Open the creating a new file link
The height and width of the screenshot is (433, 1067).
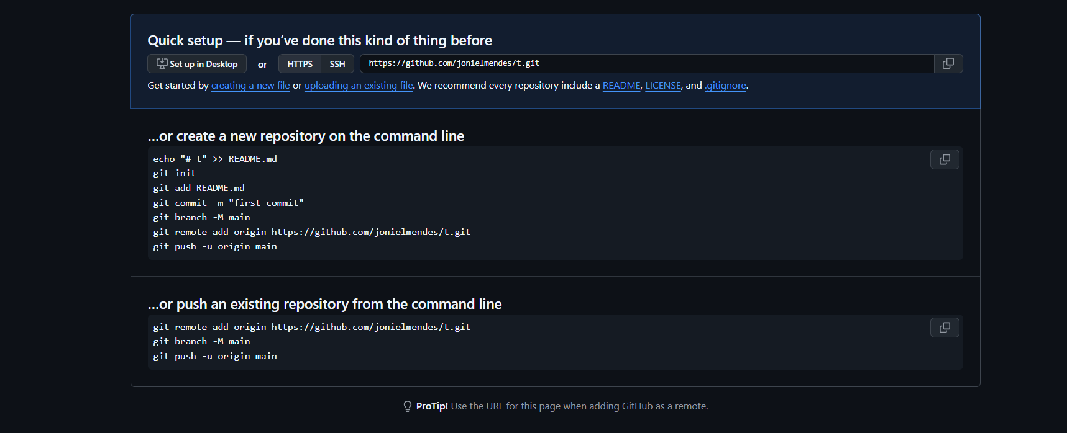250,86
